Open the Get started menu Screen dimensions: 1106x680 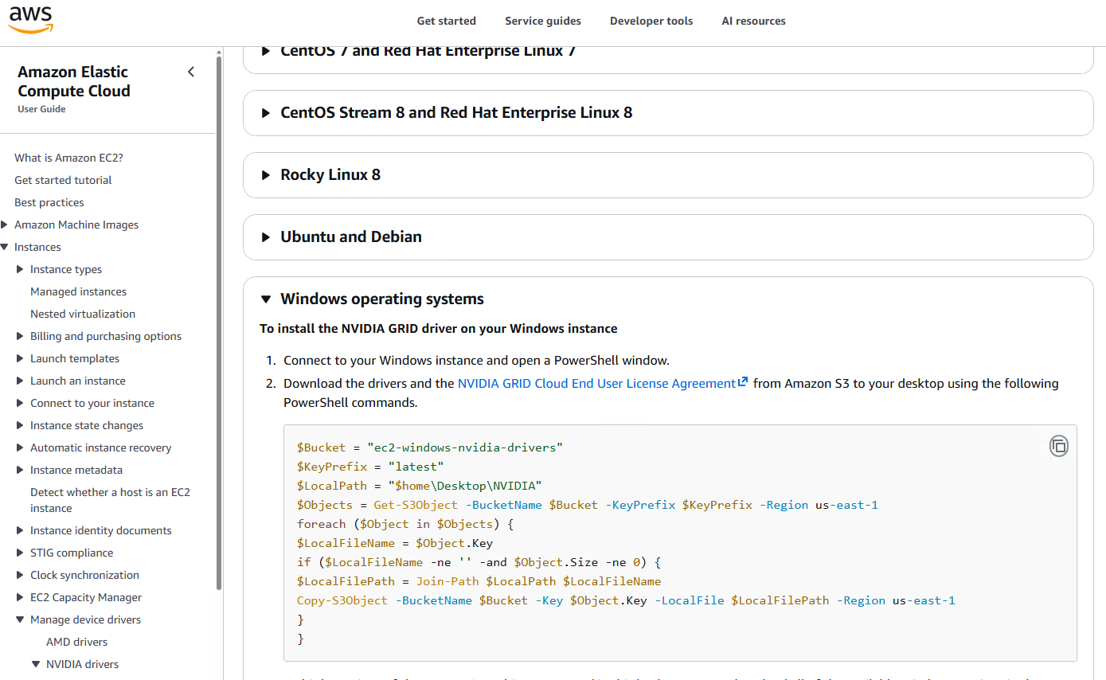(x=447, y=21)
